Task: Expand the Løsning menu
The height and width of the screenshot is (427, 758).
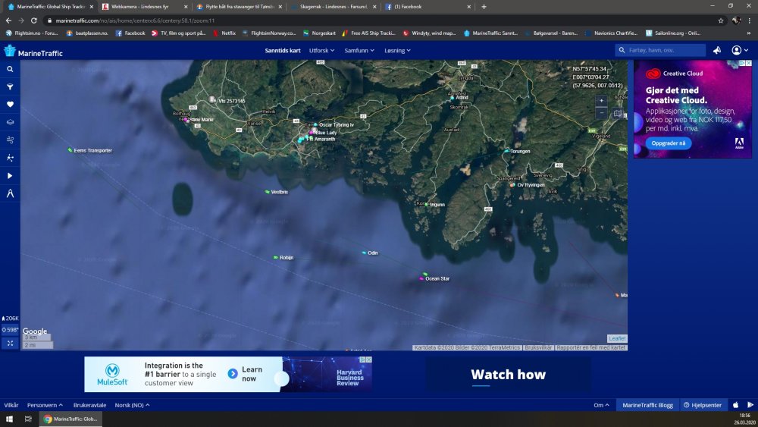Action: [397, 50]
